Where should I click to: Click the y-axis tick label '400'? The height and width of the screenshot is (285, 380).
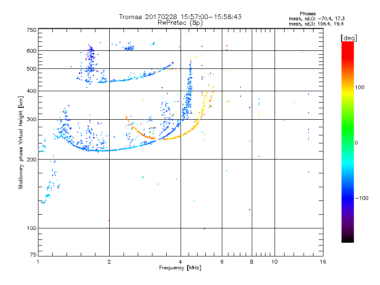coord(31,91)
